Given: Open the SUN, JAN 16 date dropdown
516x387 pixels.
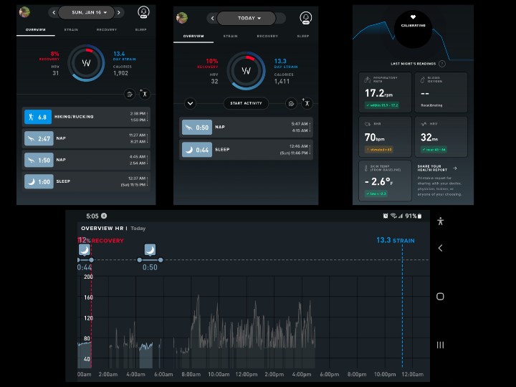Looking at the screenshot, I should pyautogui.click(x=86, y=12).
